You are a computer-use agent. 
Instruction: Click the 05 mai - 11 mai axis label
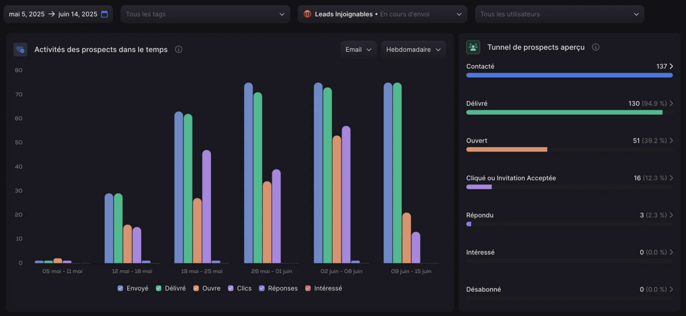point(63,271)
